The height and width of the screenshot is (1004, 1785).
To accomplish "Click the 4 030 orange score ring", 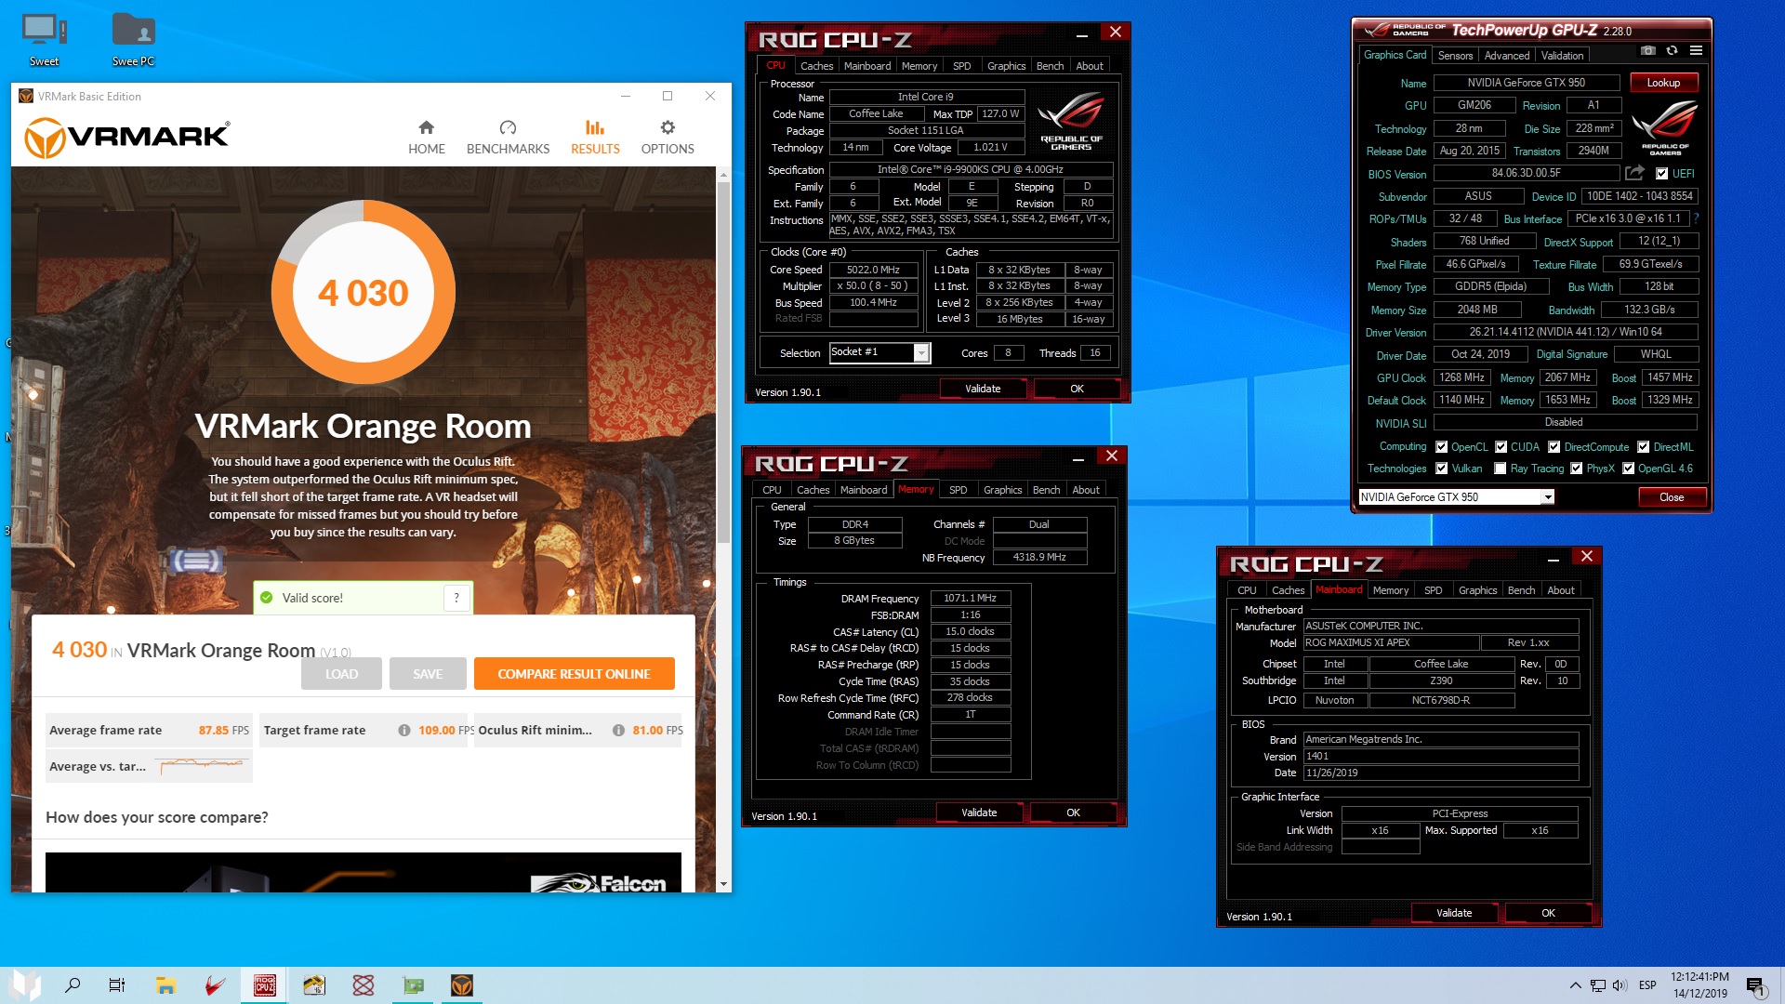I will (363, 293).
